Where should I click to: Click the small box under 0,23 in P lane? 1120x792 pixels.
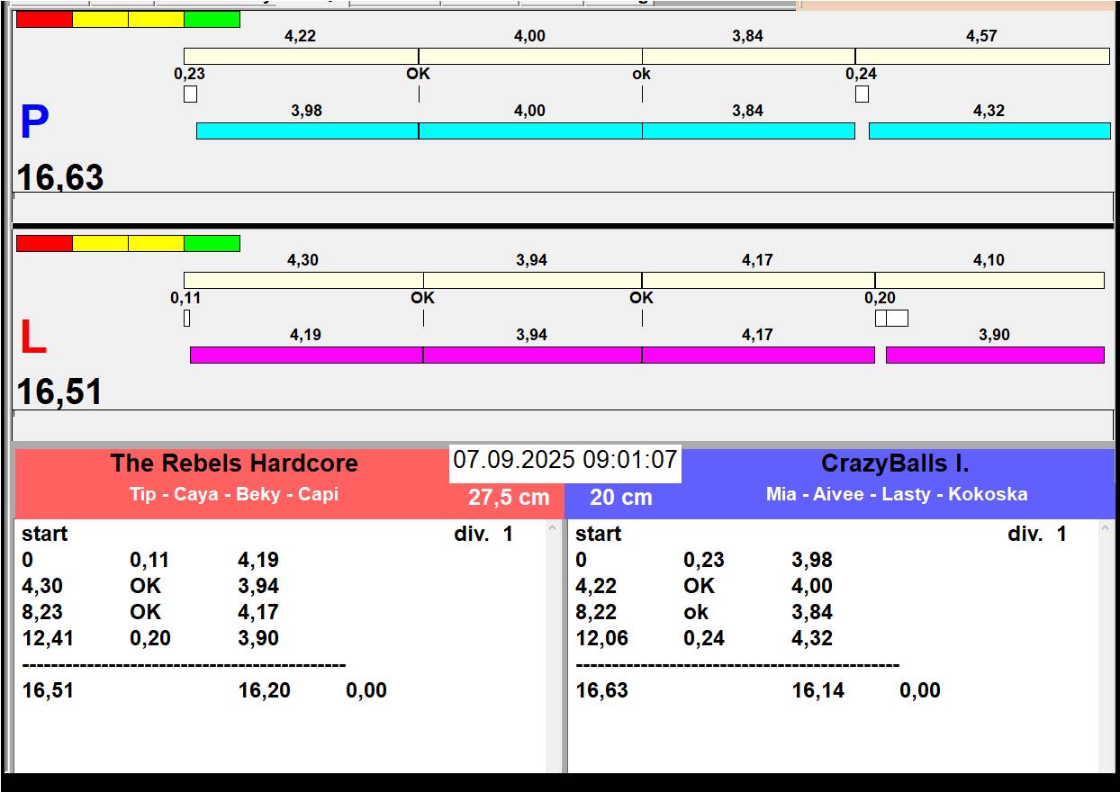pyautogui.click(x=190, y=94)
